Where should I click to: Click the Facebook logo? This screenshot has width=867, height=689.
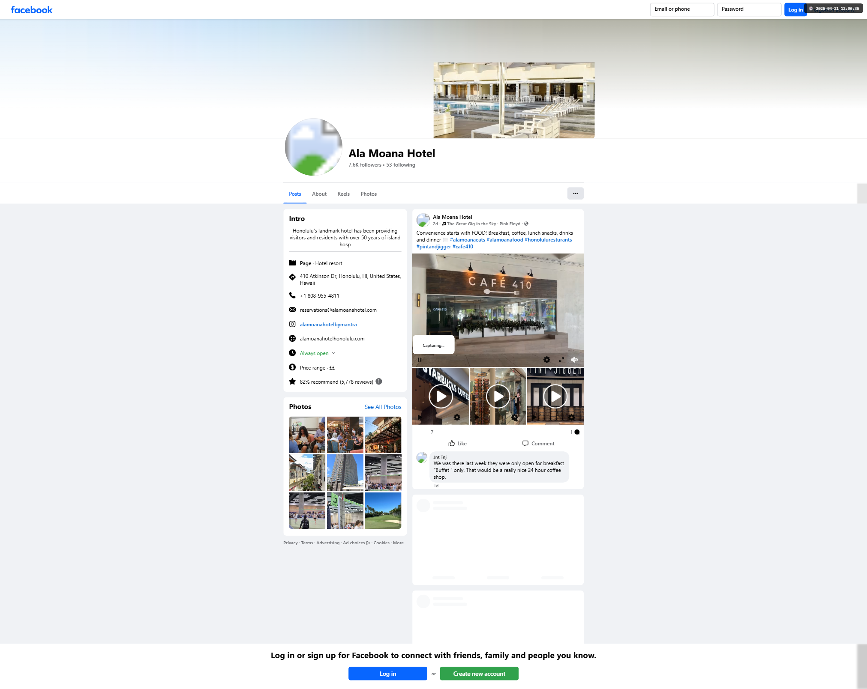[x=32, y=10]
